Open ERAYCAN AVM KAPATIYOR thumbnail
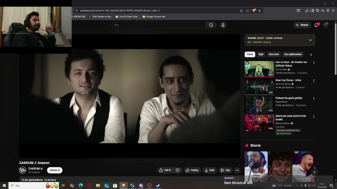The image size is (337, 189). click(x=259, y=123)
